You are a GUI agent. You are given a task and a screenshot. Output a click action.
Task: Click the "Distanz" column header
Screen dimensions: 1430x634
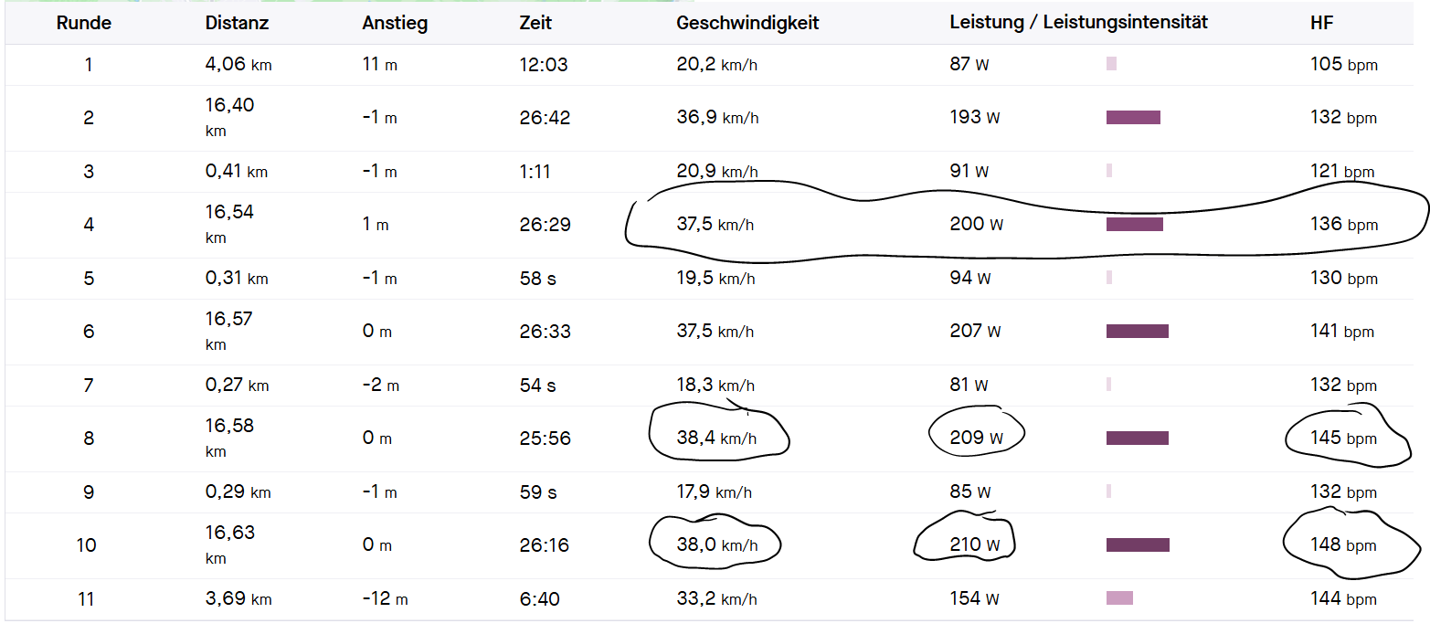tap(237, 23)
